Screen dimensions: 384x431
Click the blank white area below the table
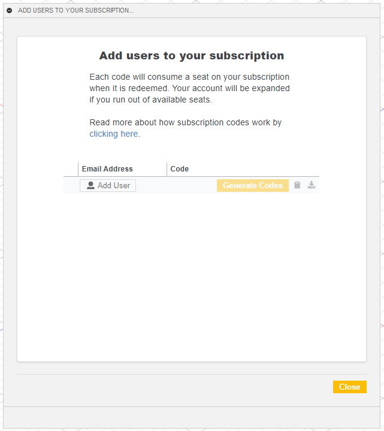point(191,276)
